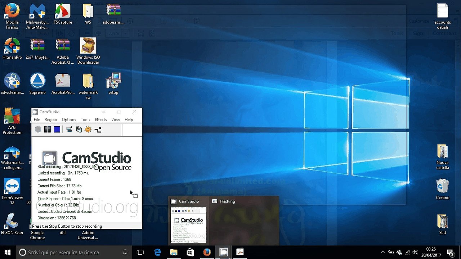Open the Windows Start menu
Viewport: 461px width, 259px height.
8,252
